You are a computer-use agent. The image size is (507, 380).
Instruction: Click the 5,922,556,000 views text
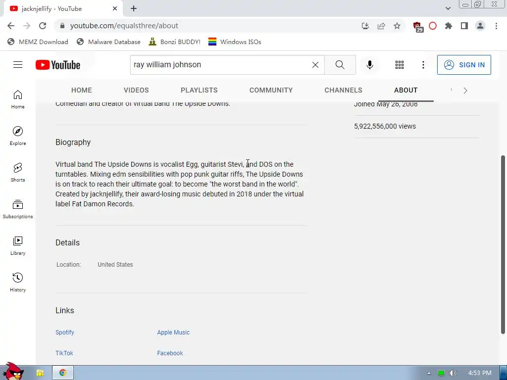(385, 126)
